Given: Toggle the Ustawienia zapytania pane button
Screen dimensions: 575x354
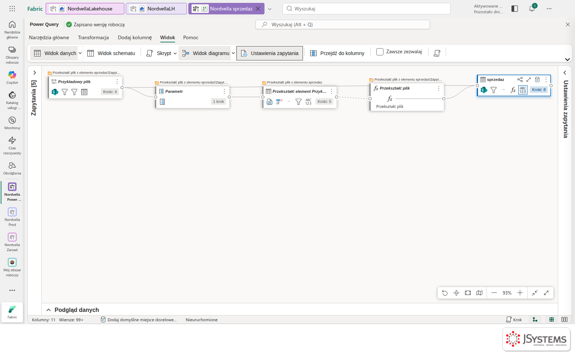Looking at the screenshot, I should pyautogui.click(x=270, y=53).
